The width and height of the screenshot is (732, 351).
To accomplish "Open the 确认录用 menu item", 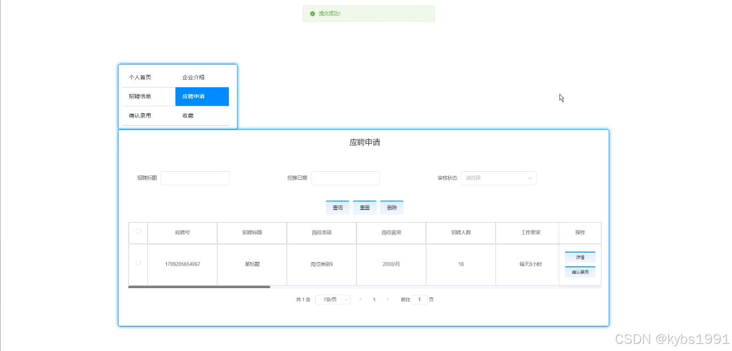I will 148,115.
